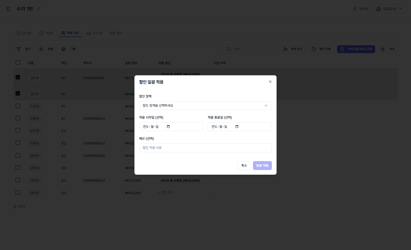Click the 학년 column header
Viewport: 411px width, 250px height.
click(x=64, y=63)
